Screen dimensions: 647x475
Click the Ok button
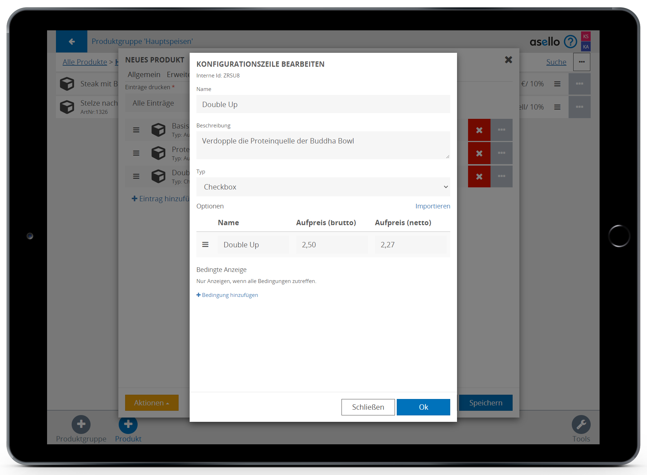[423, 407]
